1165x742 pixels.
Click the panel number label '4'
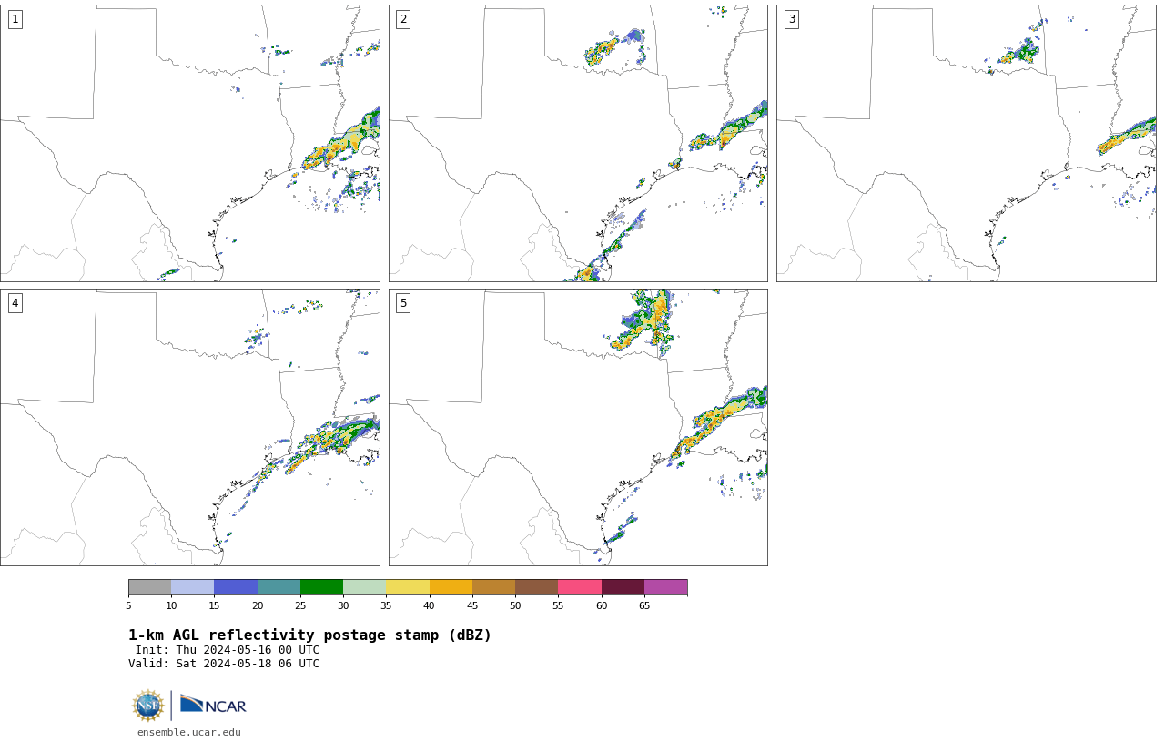tap(15, 303)
